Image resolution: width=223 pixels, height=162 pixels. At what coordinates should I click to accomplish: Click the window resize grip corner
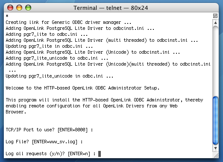(216, 155)
